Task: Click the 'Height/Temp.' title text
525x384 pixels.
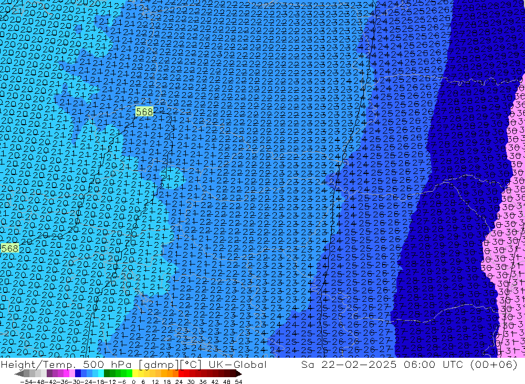Action: pos(38,365)
